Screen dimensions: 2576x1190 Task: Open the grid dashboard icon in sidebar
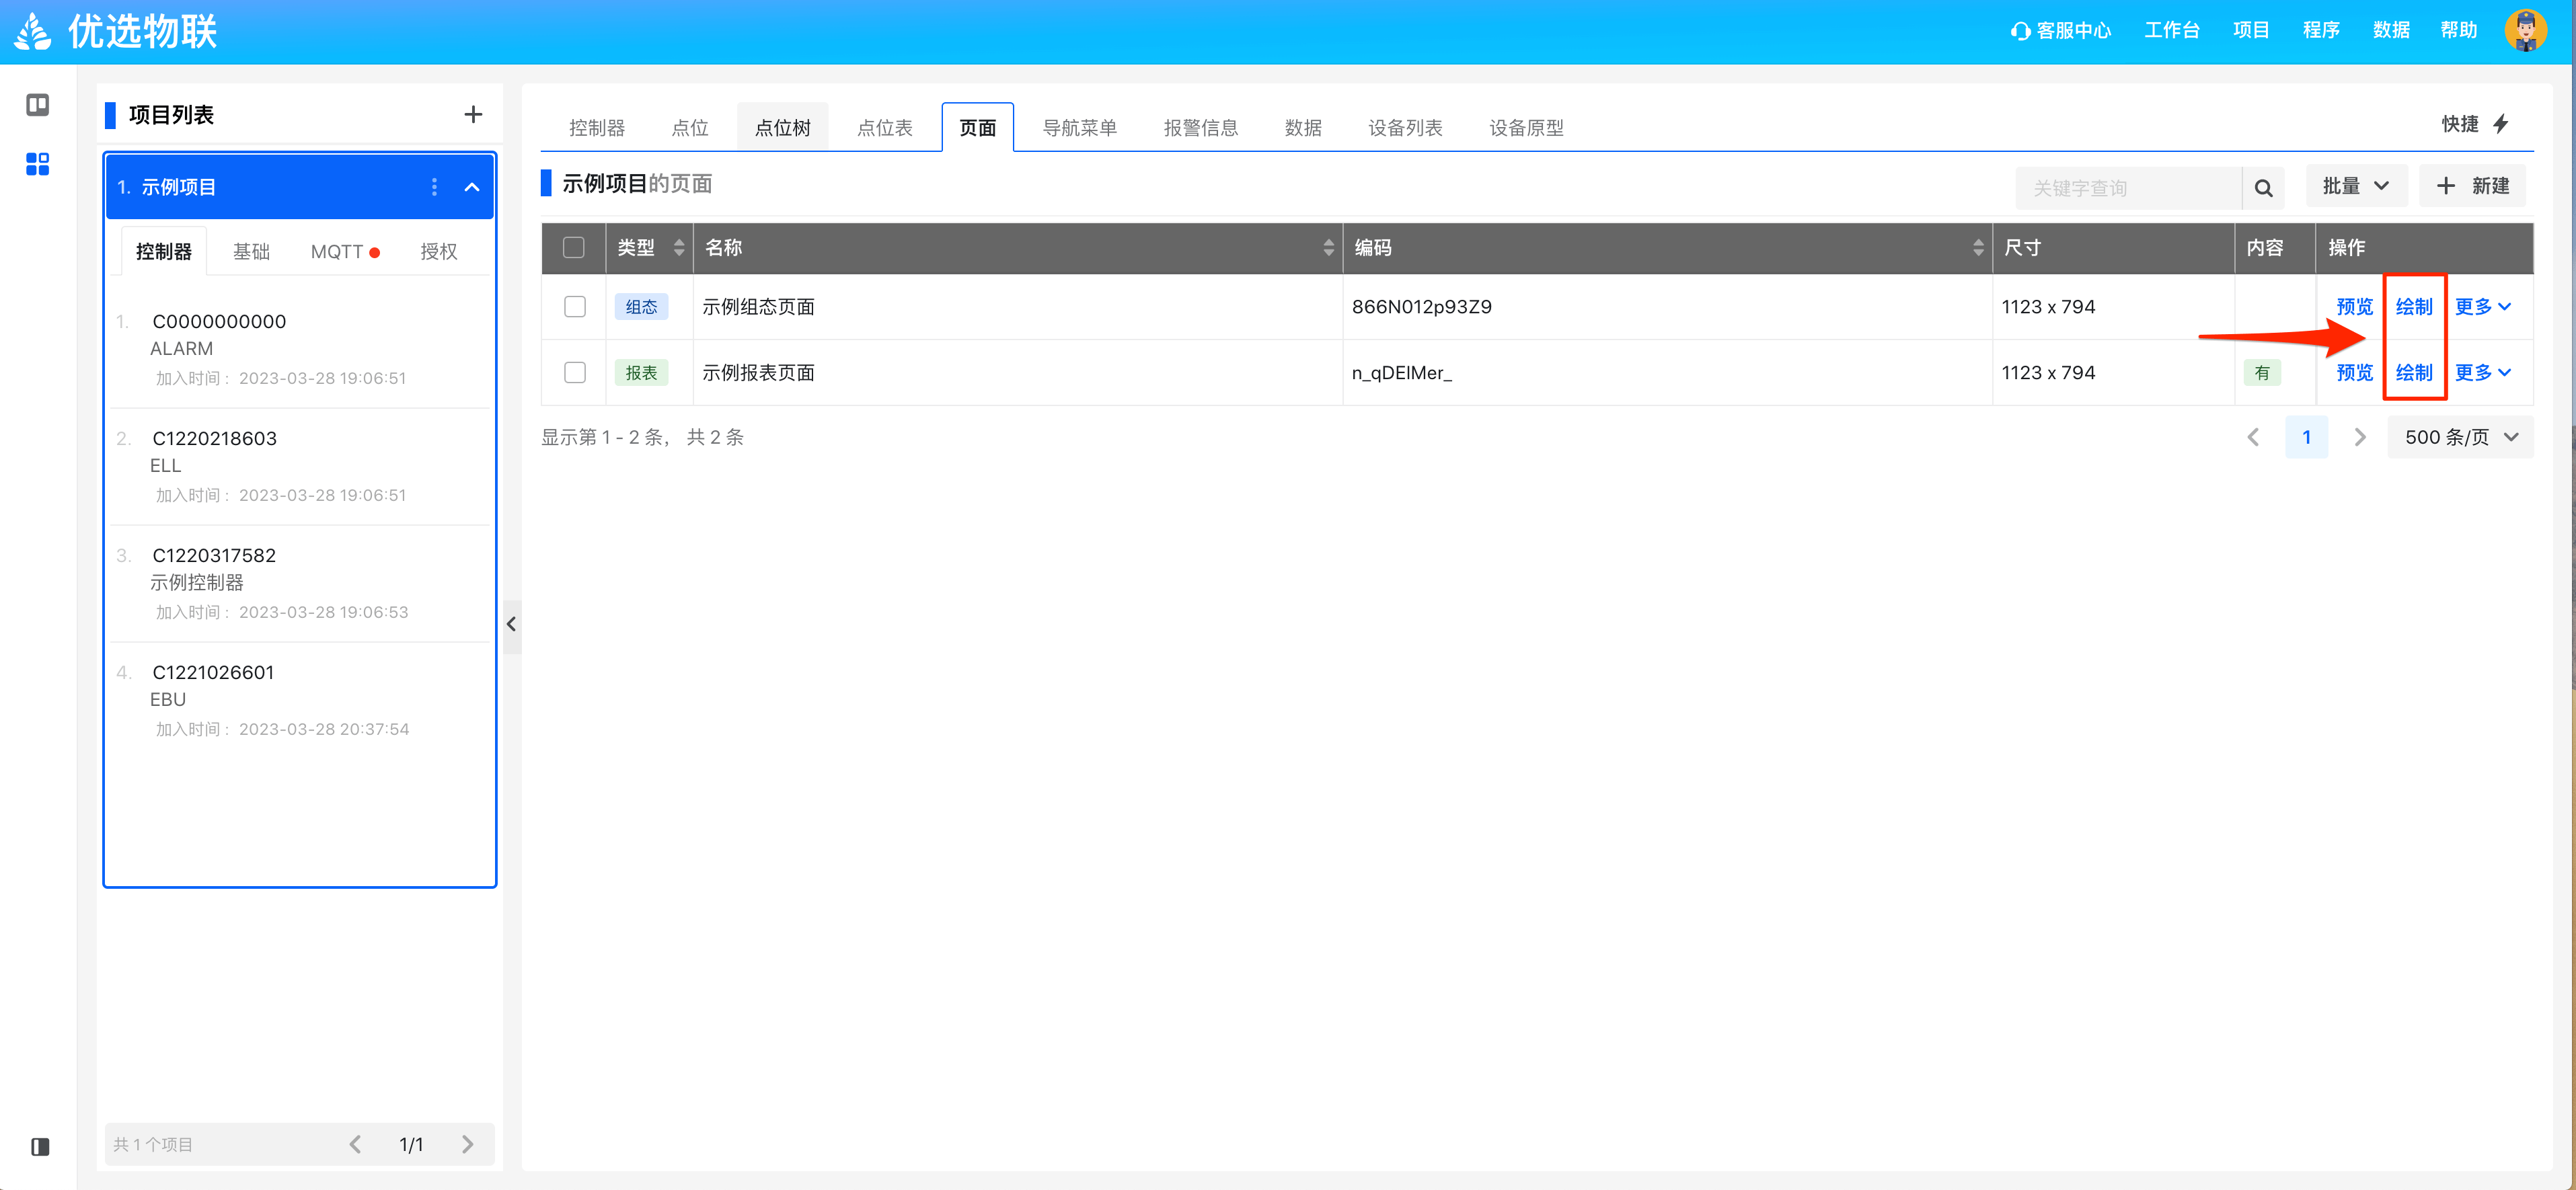(x=38, y=164)
